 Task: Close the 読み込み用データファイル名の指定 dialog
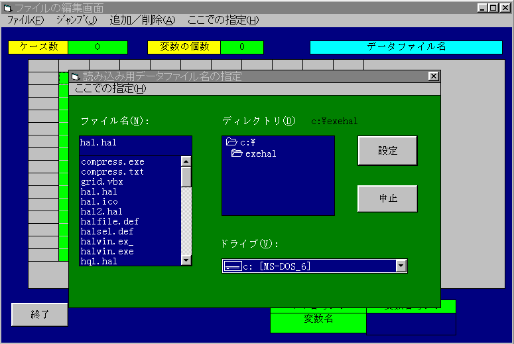coord(433,76)
